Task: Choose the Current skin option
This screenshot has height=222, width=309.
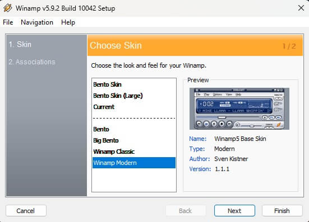Action: click(x=134, y=107)
